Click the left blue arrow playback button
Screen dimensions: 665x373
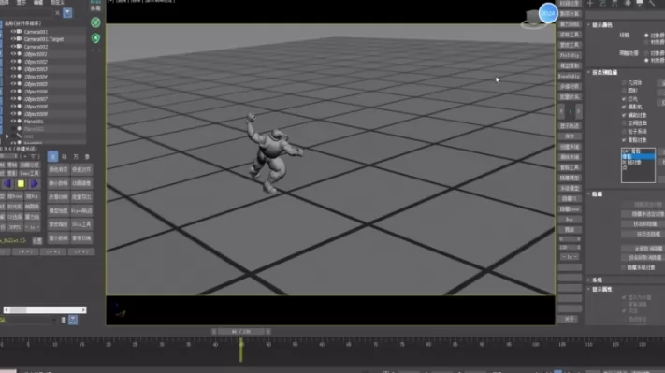pyautogui.click(x=7, y=184)
